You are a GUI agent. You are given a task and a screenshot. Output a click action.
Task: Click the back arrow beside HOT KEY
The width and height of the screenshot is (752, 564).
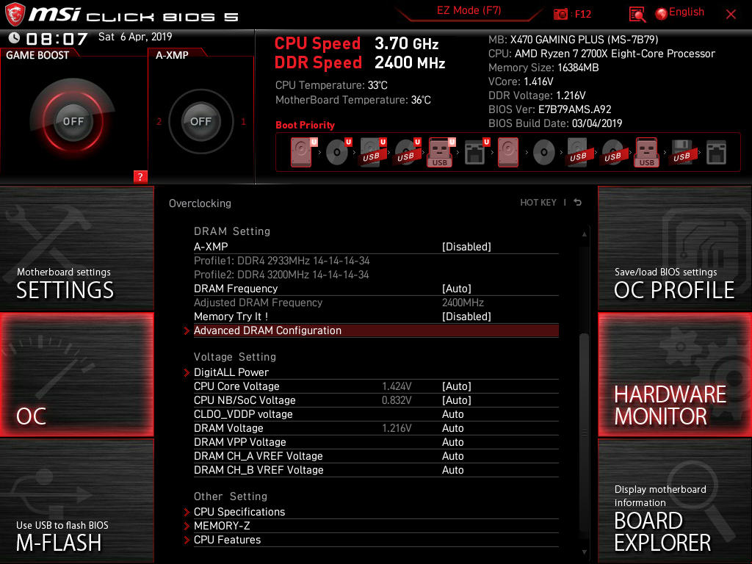[577, 202]
